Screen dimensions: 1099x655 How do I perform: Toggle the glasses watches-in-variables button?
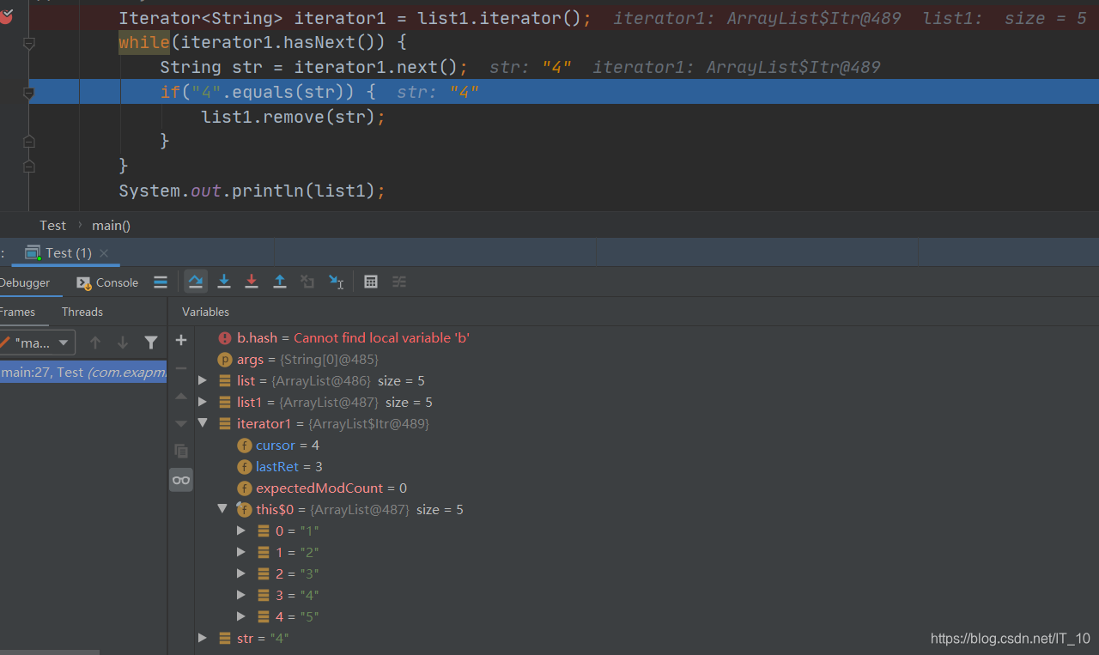click(x=181, y=480)
